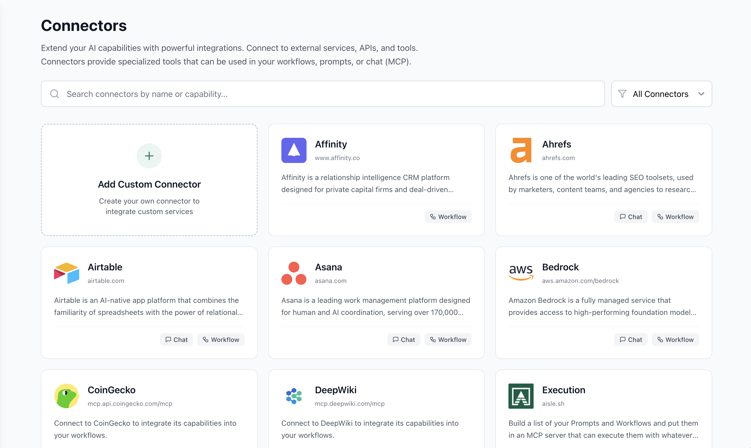Click the plus icon to add connector

(149, 156)
